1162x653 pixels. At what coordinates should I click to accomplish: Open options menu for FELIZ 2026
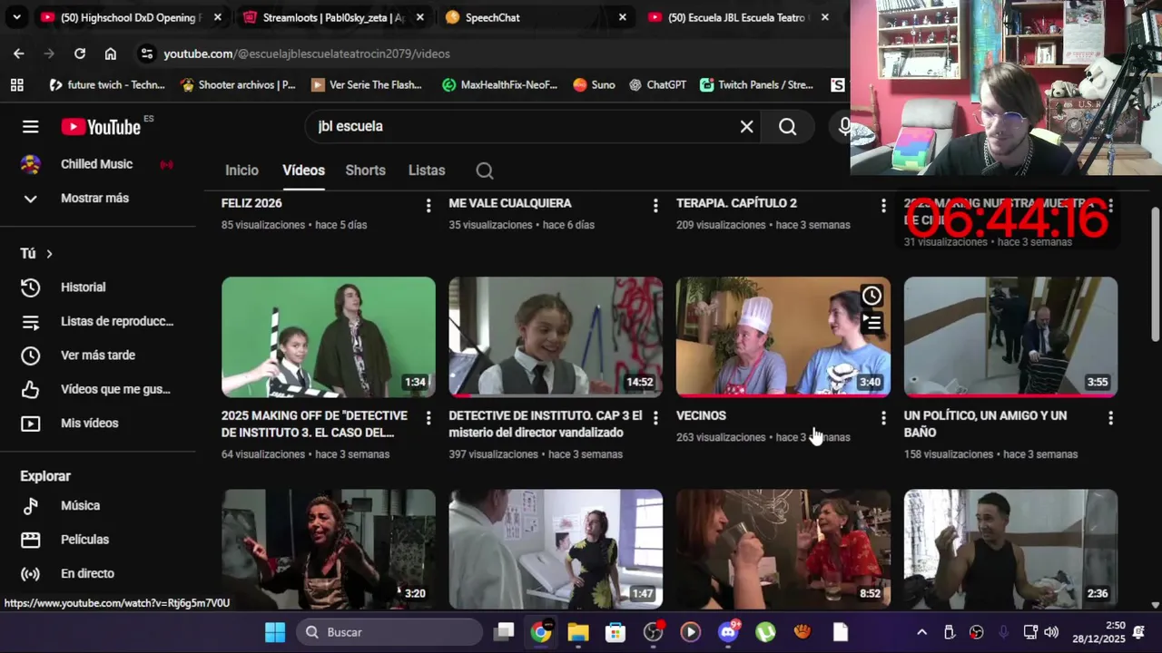point(428,206)
